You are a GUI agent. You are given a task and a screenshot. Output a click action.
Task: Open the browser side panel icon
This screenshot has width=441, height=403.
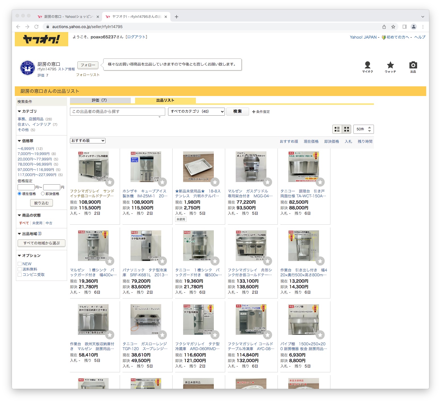point(404,27)
